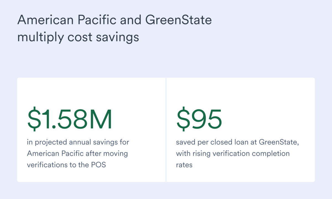Screen dimensions: 332x199
Task: Click the vertical divider between the two cards
Action: click(166, 130)
